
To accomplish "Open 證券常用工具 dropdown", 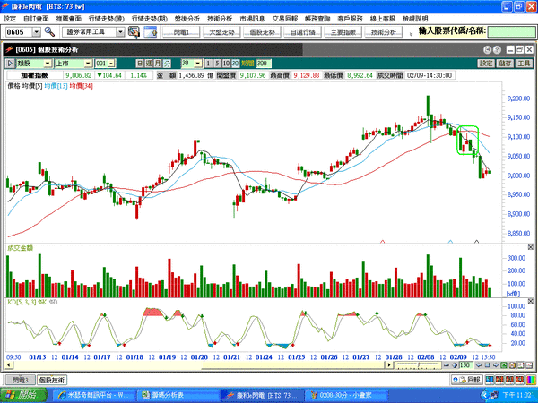I will pyautogui.click(x=120, y=32).
